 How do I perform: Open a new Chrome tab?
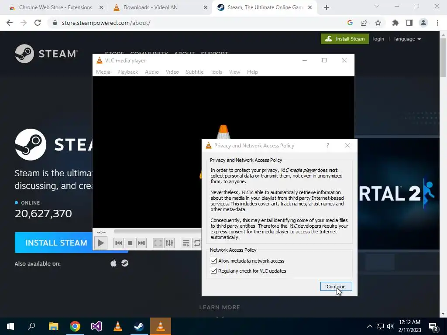pyautogui.click(x=327, y=7)
